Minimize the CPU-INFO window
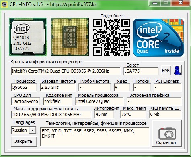Viewport: 191px width, 157px height. click(x=155, y=3)
